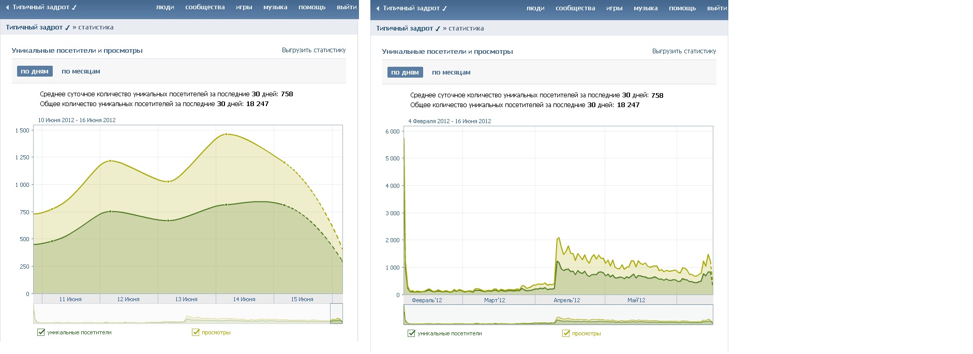Screen dimensions: 973x354
Task: Switch to "по месяцам" on the left page
Action: pyautogui.click(x=81, y=71)
